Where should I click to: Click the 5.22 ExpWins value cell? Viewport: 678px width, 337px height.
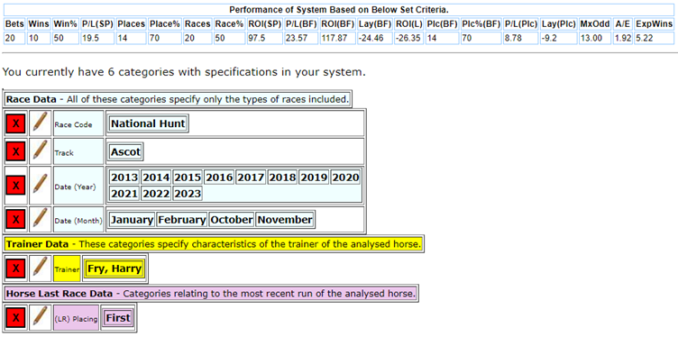pyautogui.click(x=654, y=38)
